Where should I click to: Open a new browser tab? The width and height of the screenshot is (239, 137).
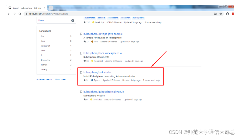tap(51, 8)
